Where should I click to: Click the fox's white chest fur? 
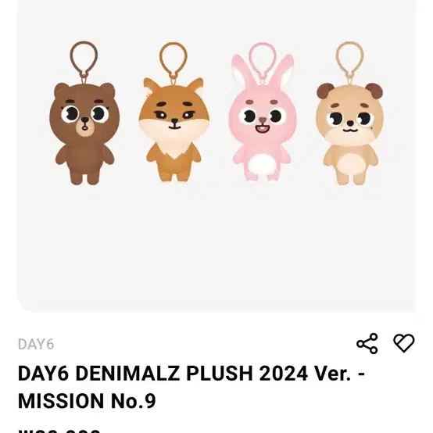[x=174, y=145]
